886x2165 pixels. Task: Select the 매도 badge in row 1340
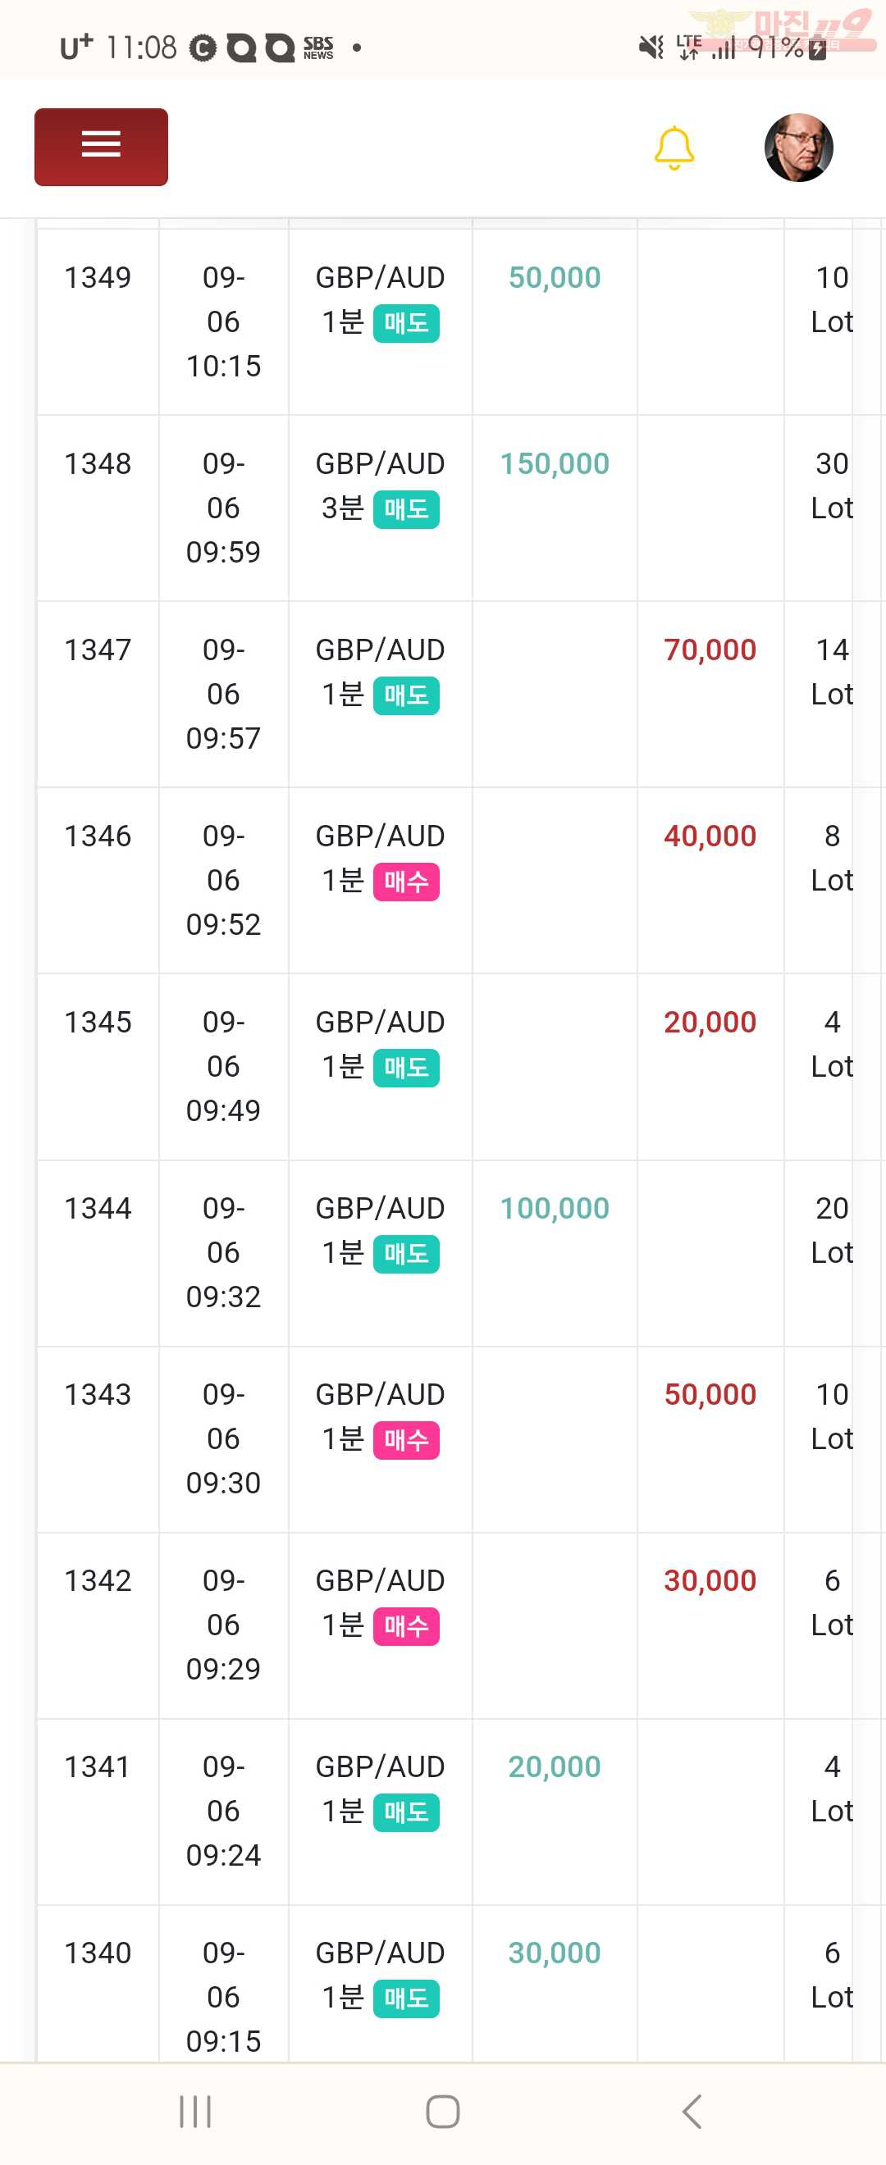(x=406, y=1999)
